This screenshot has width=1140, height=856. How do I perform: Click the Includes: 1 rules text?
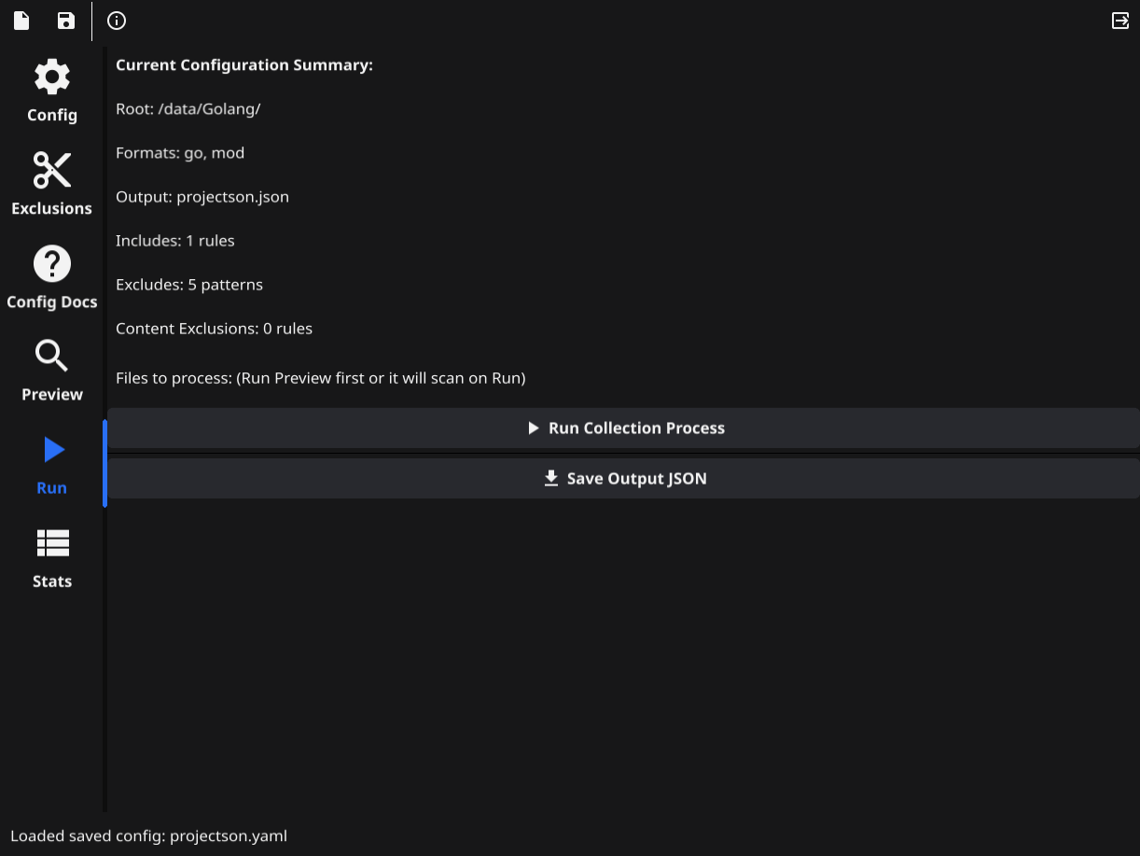pos(175,241)
